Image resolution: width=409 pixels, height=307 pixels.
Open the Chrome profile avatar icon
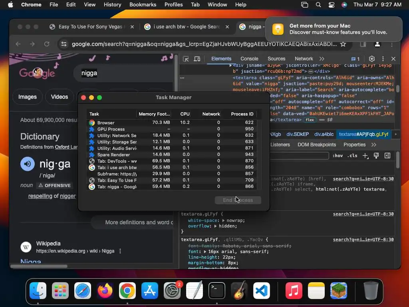377,44
